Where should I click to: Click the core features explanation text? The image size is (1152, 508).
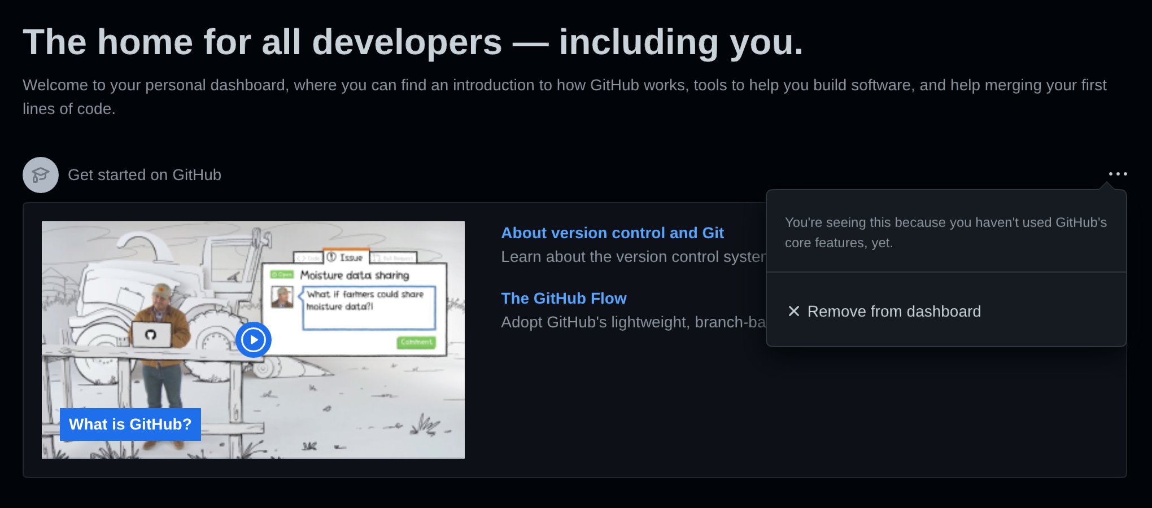coord(946,233)
